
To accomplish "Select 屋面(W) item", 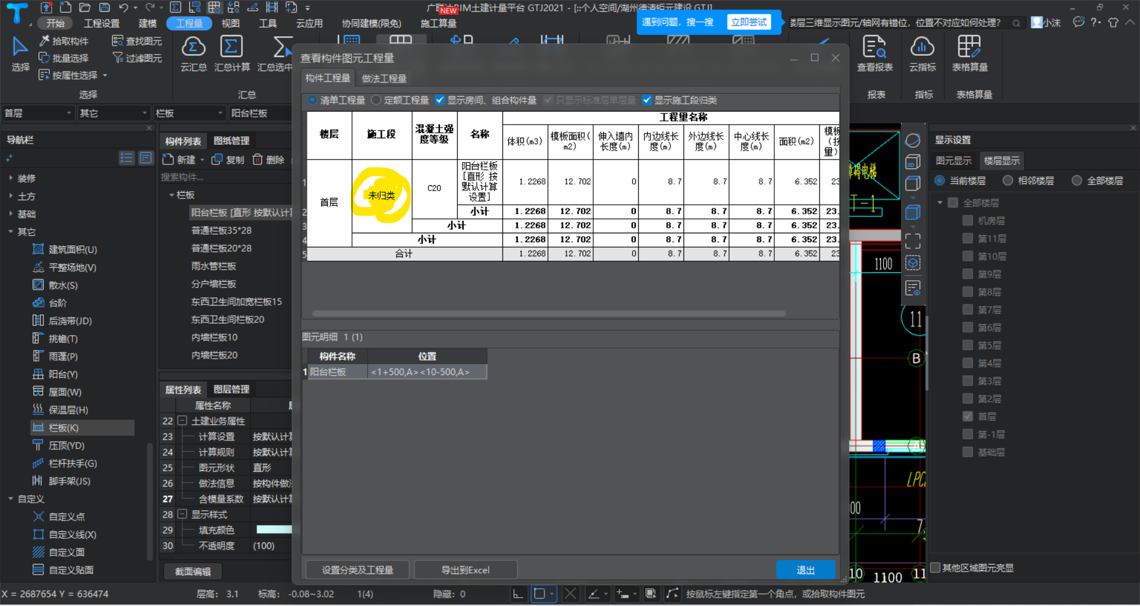I will point(57,392).
